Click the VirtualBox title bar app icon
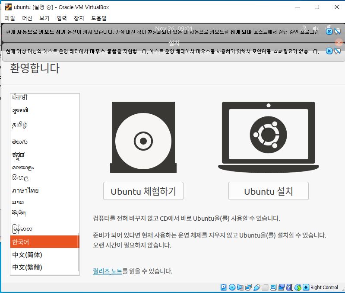Image resolution: width=345 pixels, height=293 pixels. 8,7
